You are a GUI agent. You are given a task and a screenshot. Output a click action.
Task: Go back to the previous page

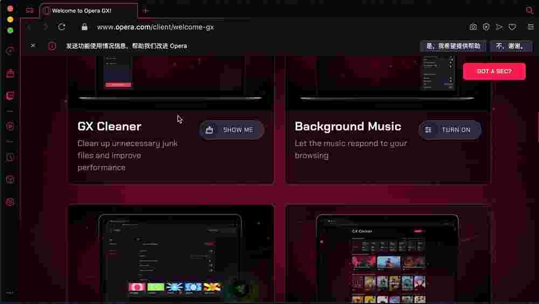[x=30, y=27]
